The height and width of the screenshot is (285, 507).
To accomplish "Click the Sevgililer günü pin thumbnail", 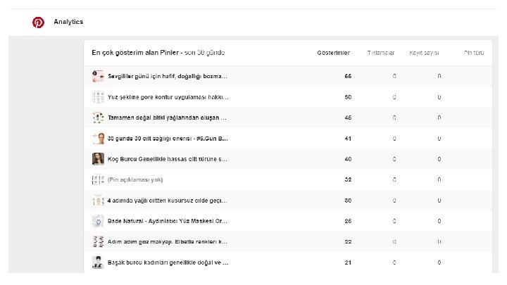I will pos(98,76).
